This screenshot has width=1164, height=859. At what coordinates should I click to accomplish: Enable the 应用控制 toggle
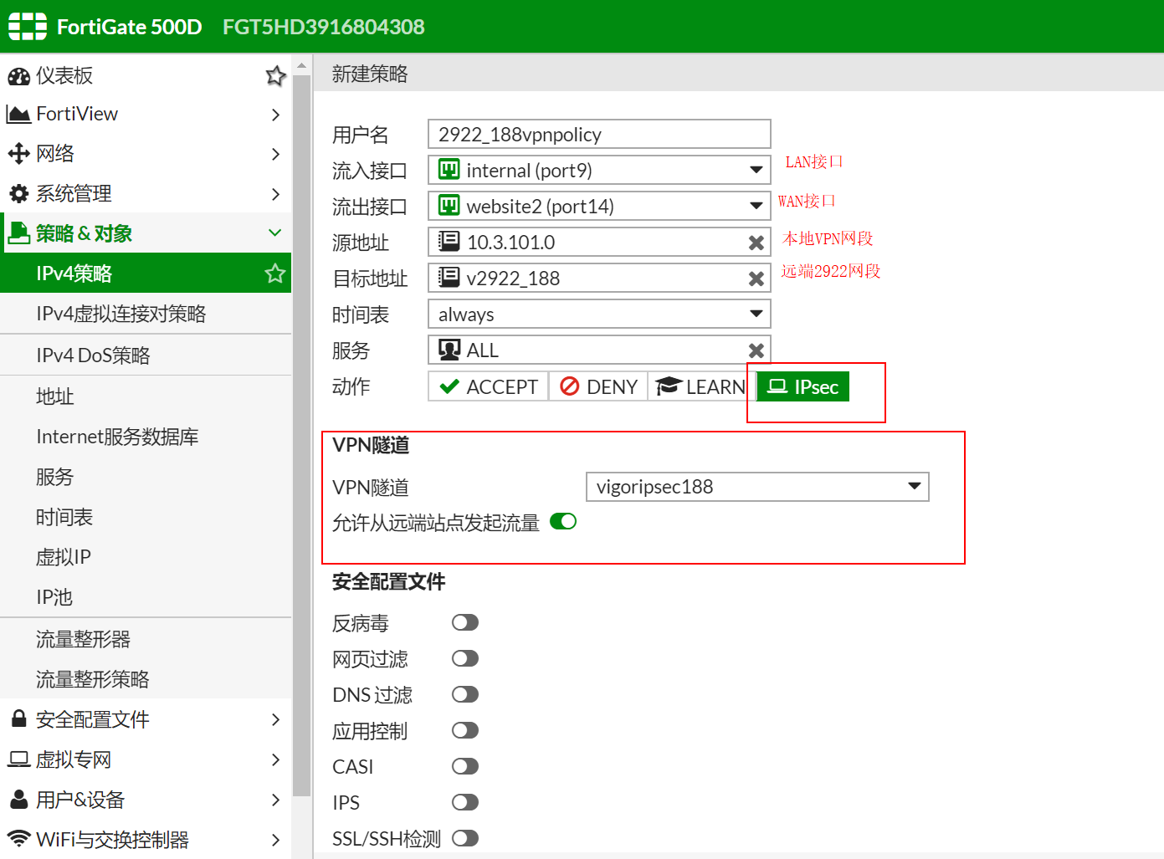coord(465,730)
